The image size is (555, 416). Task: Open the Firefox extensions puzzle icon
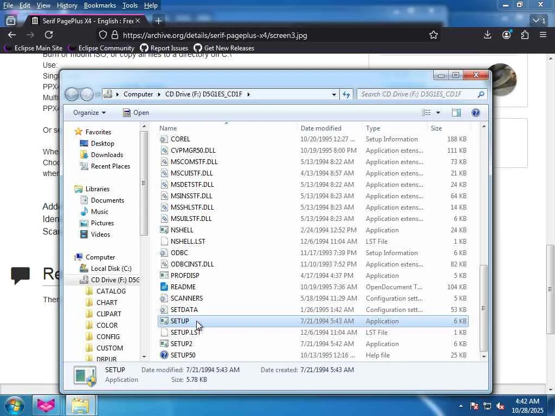[x=525, y=35]
